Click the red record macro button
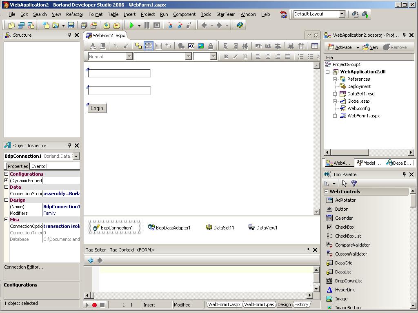 tap(94, 305)
